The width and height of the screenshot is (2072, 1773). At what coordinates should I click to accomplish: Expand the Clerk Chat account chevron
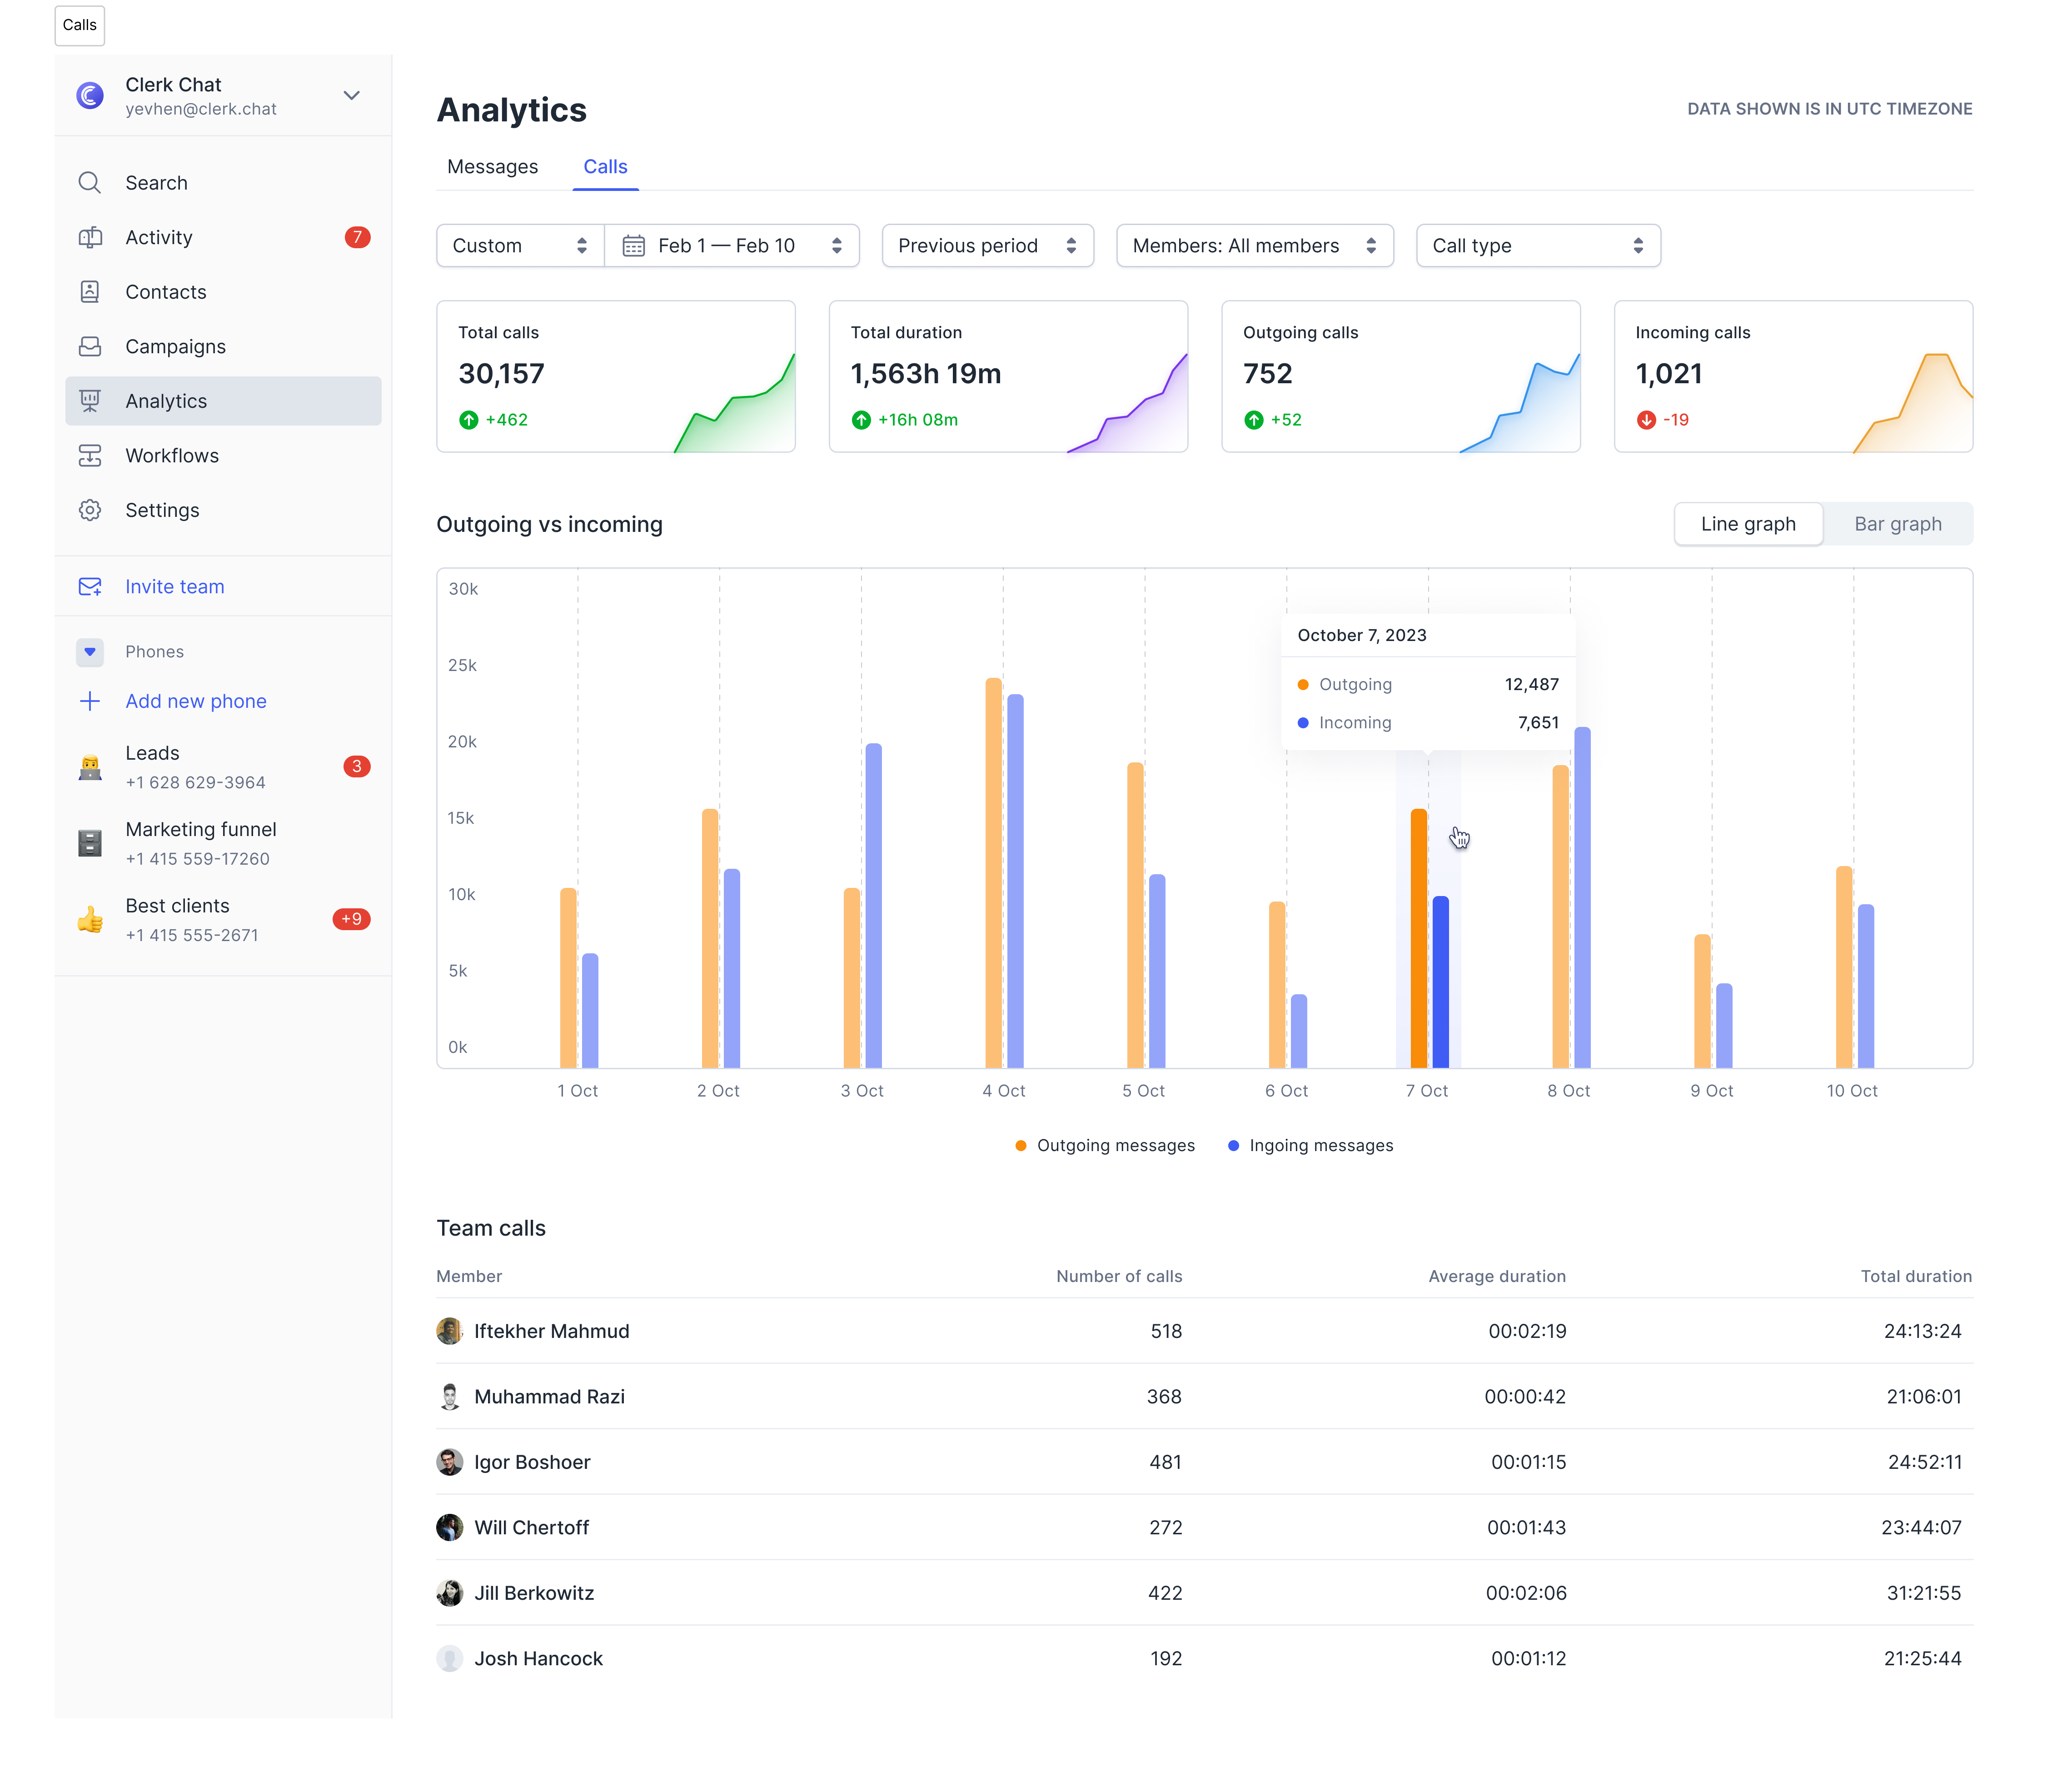click(x=351, y=96)
